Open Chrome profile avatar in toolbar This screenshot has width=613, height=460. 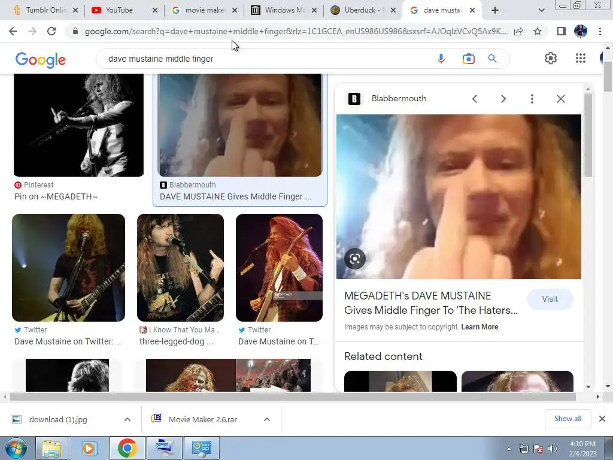(x=581, y=31)
